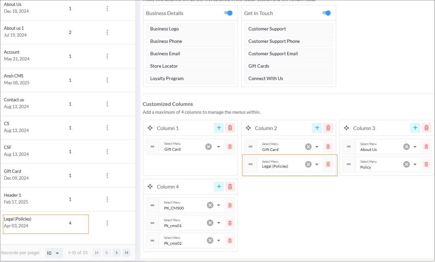
Task: Open the three-dot menu for Gift Card
Action: [x=107, y=175]
